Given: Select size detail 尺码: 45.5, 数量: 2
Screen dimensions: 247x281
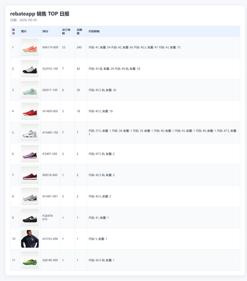Looking at the screenshot, I should click(100, 197).
